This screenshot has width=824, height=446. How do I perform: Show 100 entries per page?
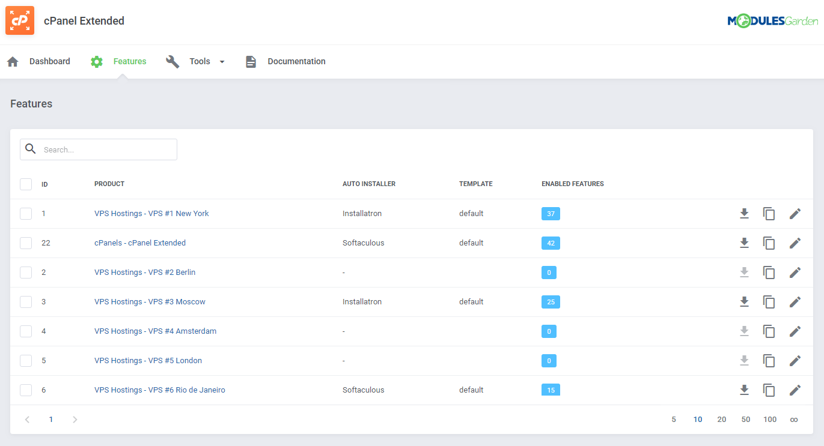pyautogui.click(x=770, y=420)
